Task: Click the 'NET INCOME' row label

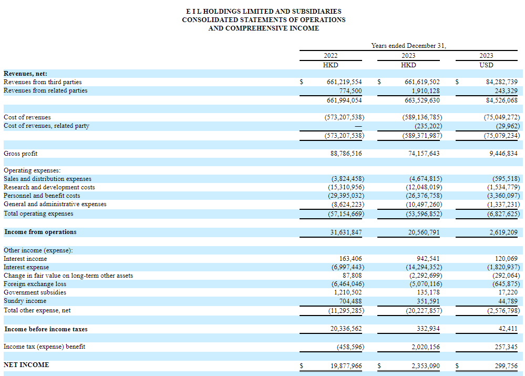Action: point(26,364)
